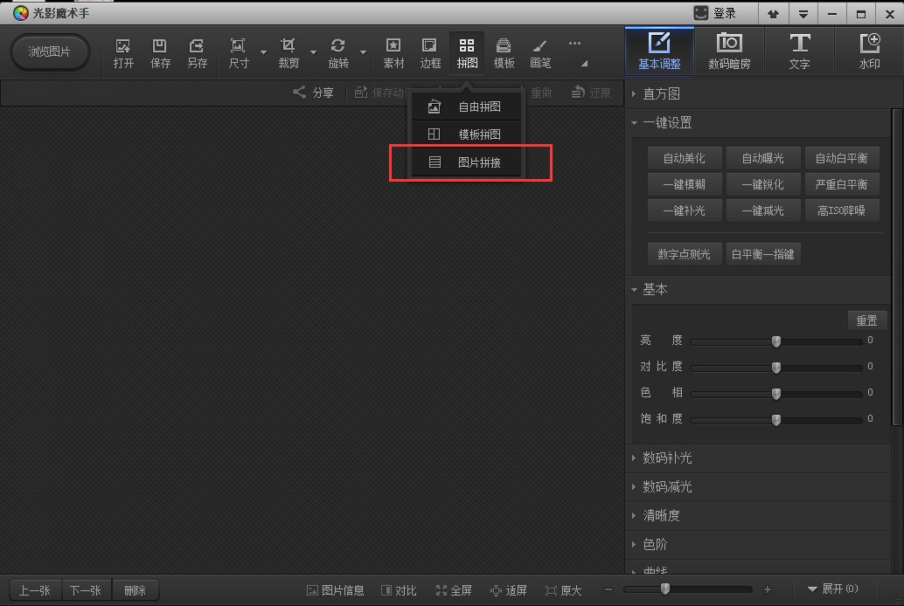Switch to the 水印 (Watermark) tab
Image resolution: width=904 pixels, height=606 pixels.
[869, 52]
